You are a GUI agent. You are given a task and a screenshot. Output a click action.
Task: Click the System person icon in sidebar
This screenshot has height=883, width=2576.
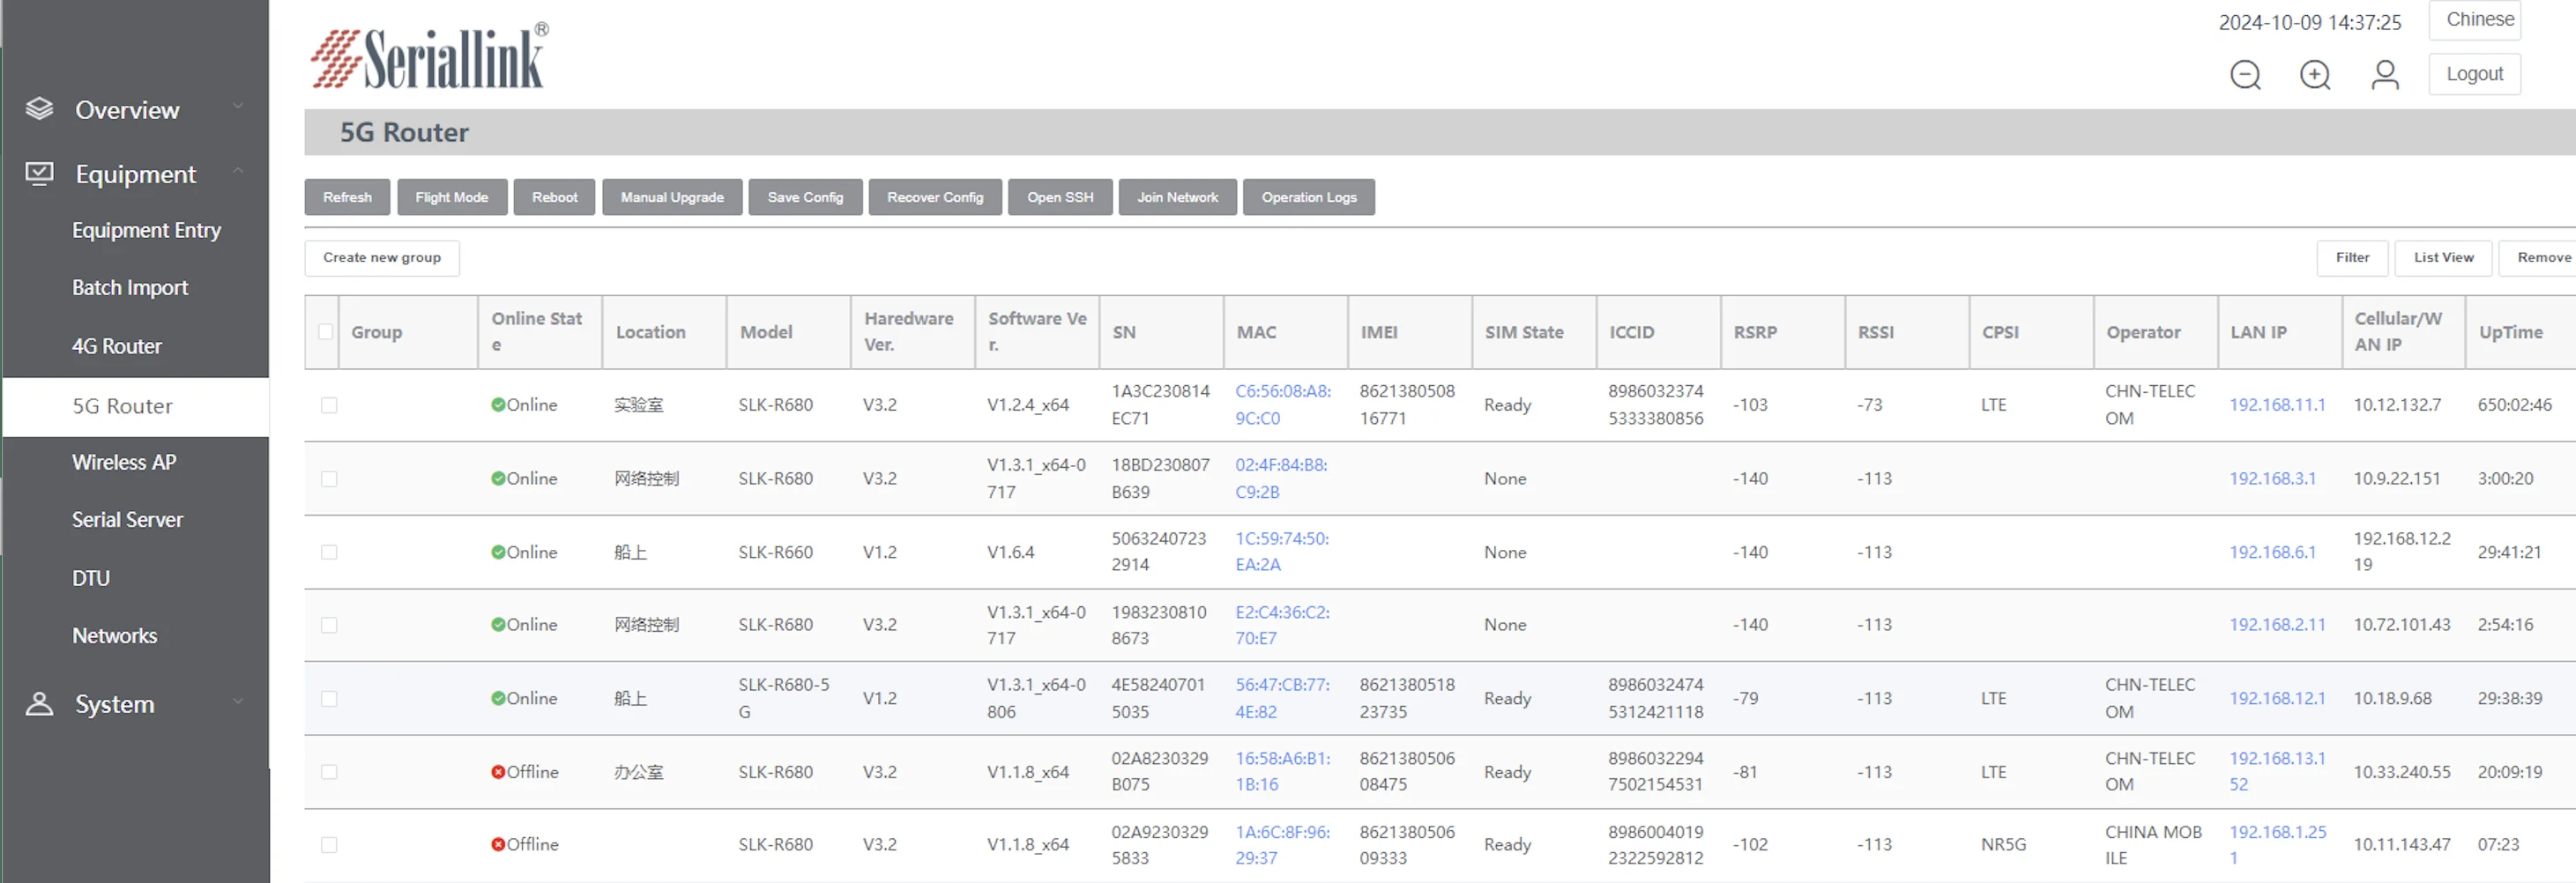click(39, 704)
